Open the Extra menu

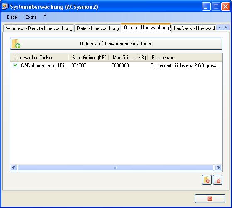point(31,17)
